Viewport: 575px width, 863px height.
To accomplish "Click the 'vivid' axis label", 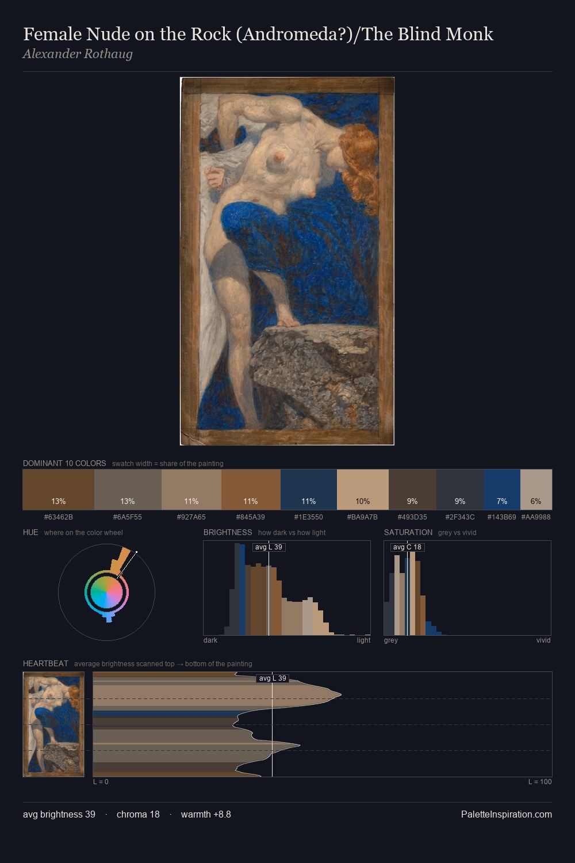I will [543, 640].
